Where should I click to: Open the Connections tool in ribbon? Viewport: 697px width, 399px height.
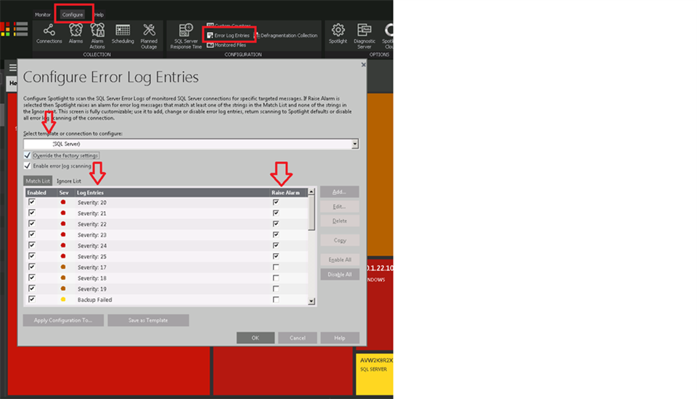point(49,34)
